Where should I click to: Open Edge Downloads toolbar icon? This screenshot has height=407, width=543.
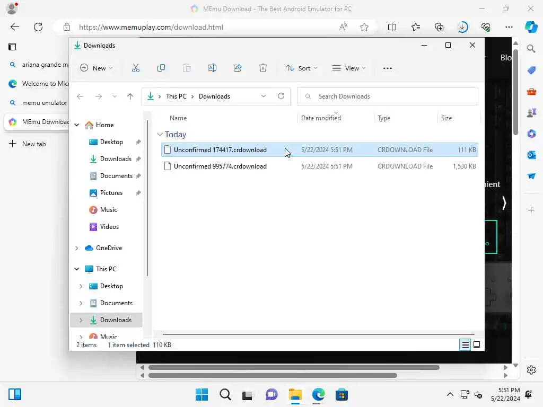pyautogui.click(x=462, y=27)
